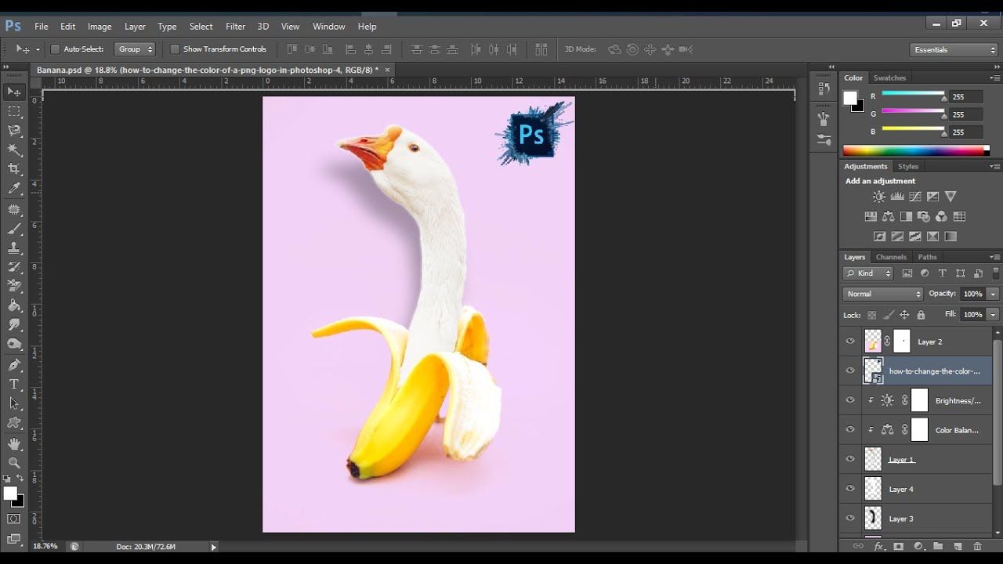The height and width of the screenshot is (564, 1003).
Task: Open the Window menu
Action: (329, 27)
